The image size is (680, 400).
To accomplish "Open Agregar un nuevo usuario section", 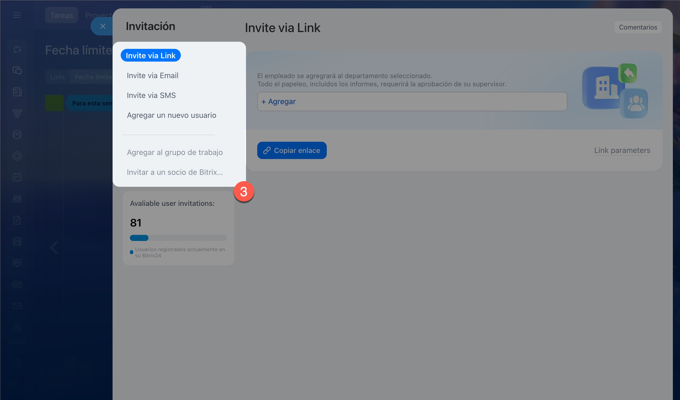I will 171,115.
